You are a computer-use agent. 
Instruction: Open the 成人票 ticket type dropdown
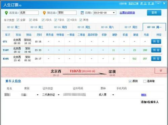[x=113, y=95]
